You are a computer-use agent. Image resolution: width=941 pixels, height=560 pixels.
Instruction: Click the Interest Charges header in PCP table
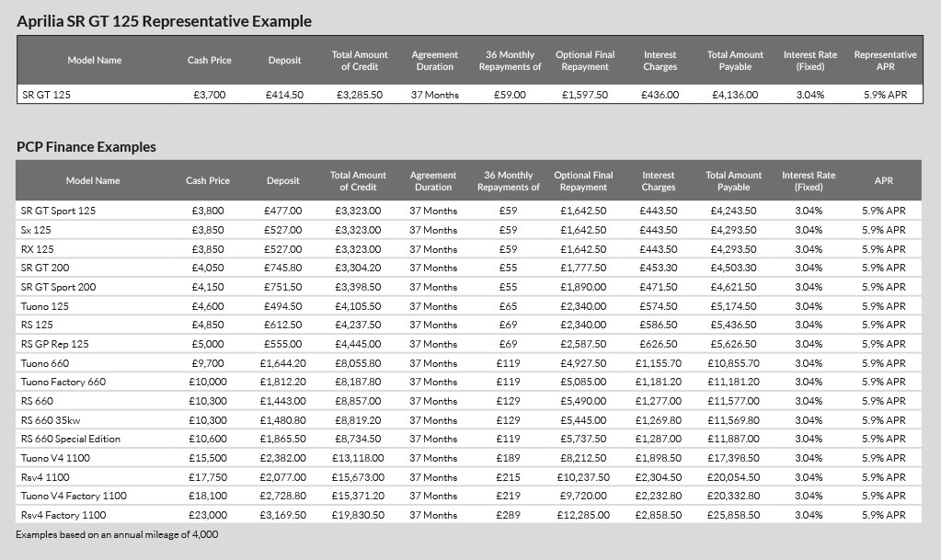[x=659, y=180]
